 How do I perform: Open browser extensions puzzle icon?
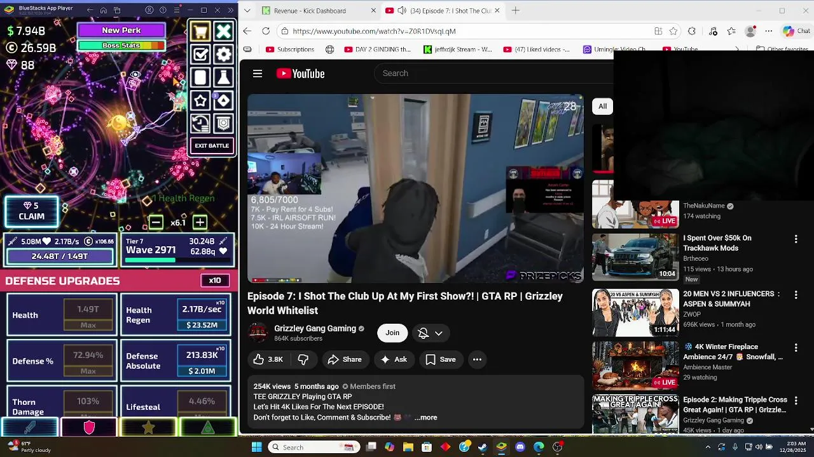click(692, 31)
